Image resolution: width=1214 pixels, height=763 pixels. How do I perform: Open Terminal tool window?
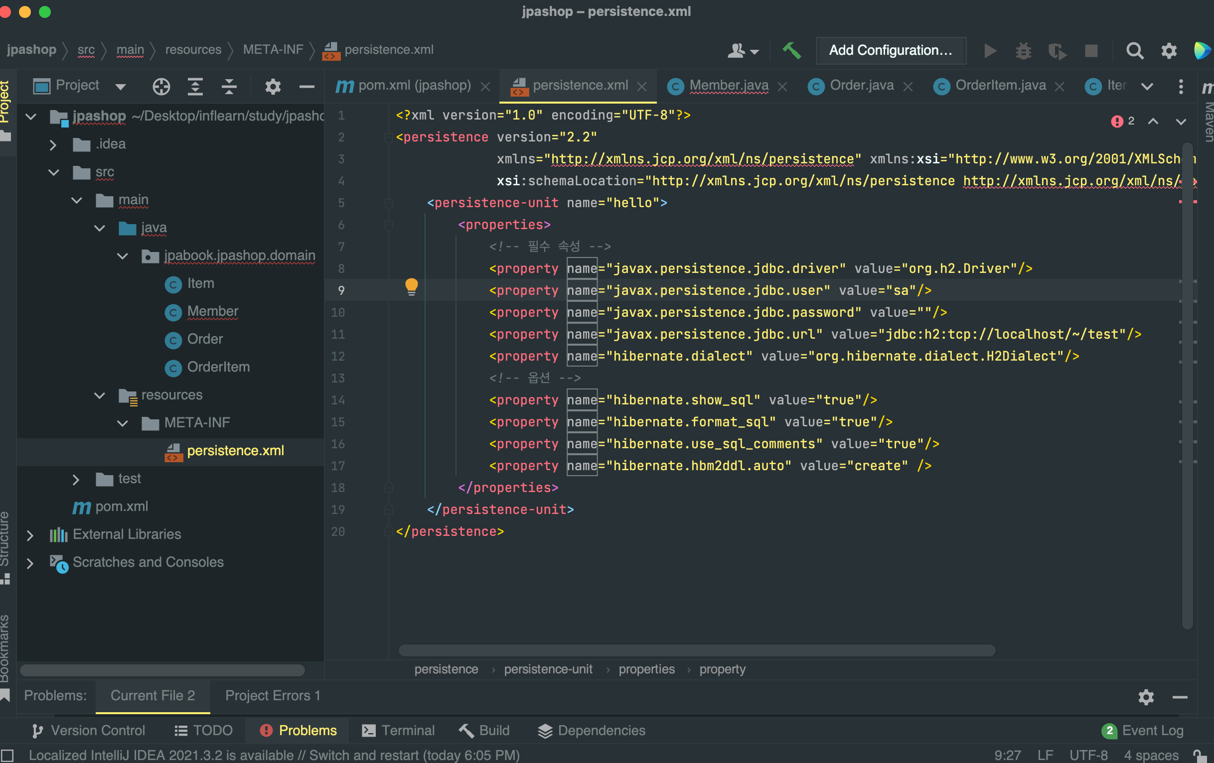[x=398, y=731]
